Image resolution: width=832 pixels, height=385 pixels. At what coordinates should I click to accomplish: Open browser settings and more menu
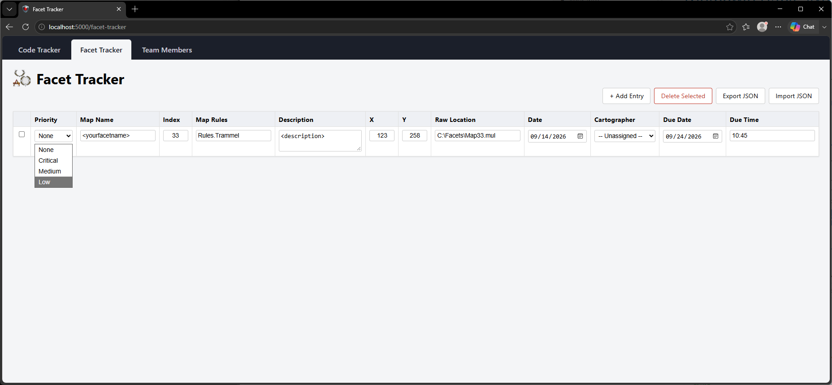click(778, 27)
